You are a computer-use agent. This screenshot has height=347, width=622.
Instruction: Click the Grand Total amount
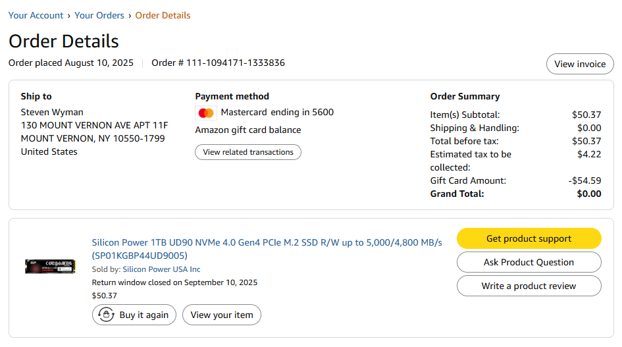(588, 194)
